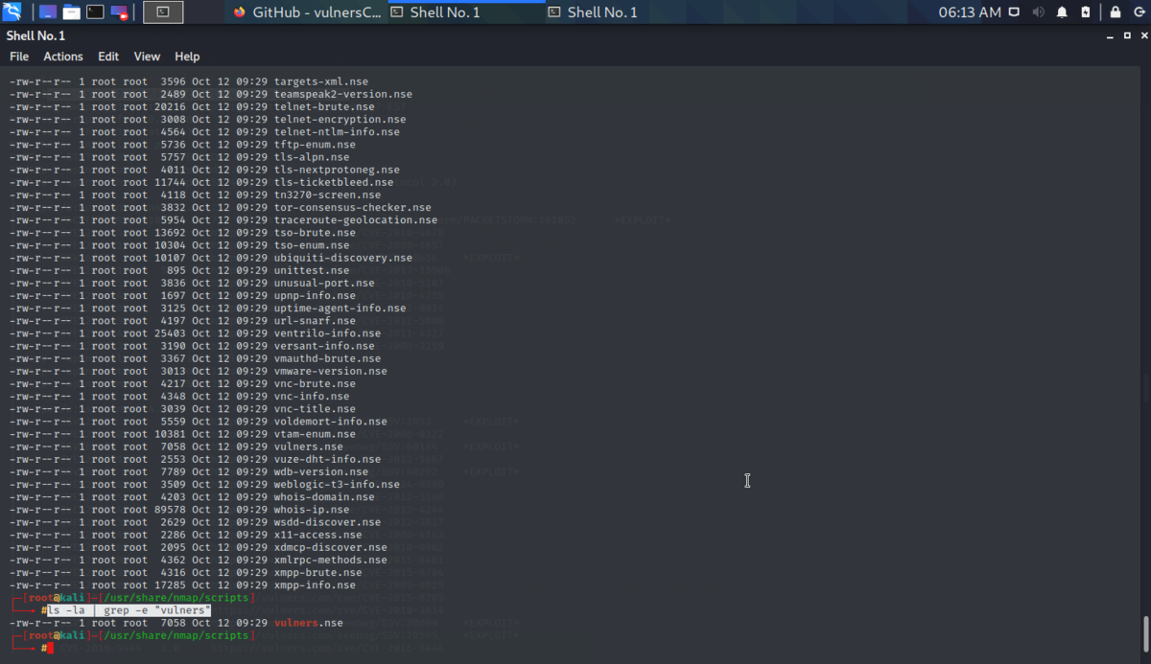Click x11-access.nse file name

[317, 535]
